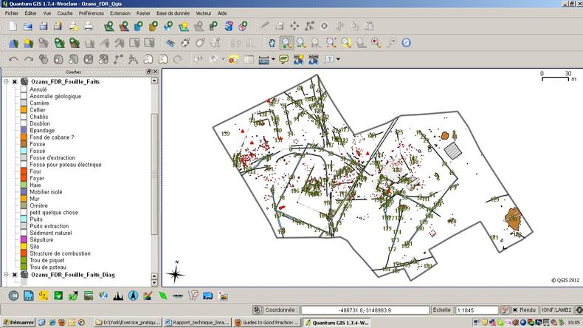Open the Raster menu
583x328 pixels.
pos(143,13)
